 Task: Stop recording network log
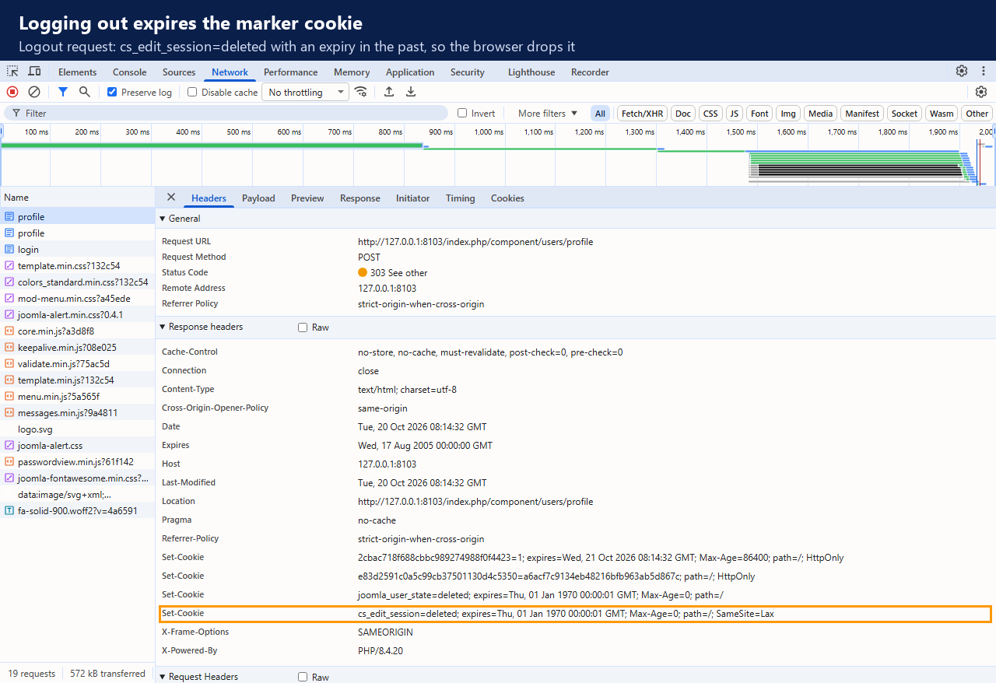point(12,92)
